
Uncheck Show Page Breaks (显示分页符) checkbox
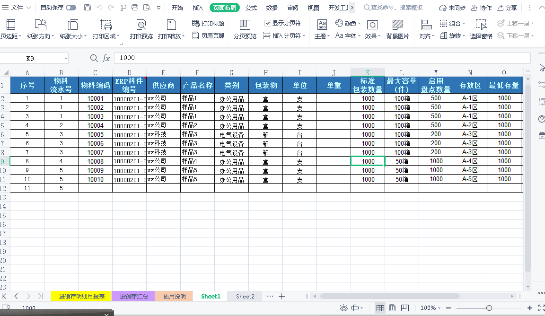pos(268,23)
